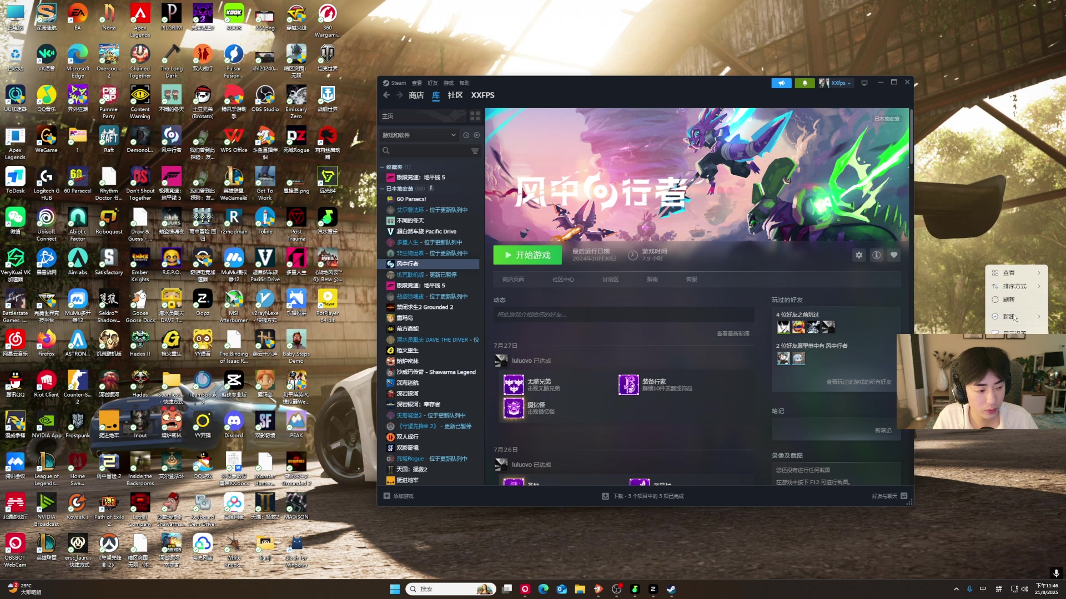Image resolution: width=1066 pixels, height=599 pixels.
Task: Open the 客服 support link
Action: click(x=691, y=280)
